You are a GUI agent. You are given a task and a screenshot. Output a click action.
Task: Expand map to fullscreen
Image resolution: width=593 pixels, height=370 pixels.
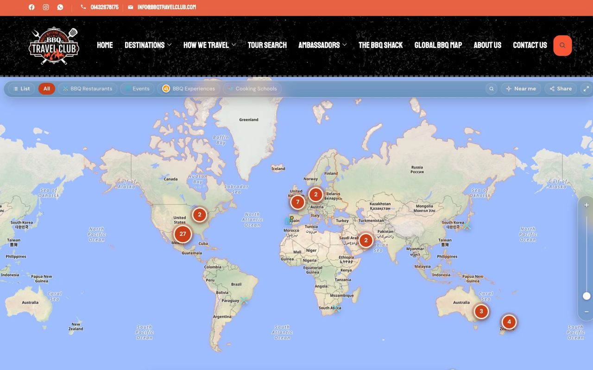[x=586, y=89]
